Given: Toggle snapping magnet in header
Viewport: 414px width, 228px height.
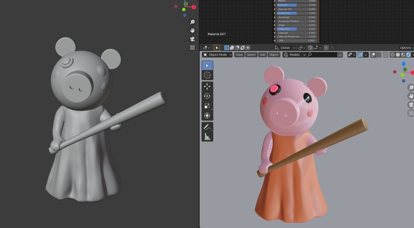Looking at the screenshot, I should coord(310,48).
